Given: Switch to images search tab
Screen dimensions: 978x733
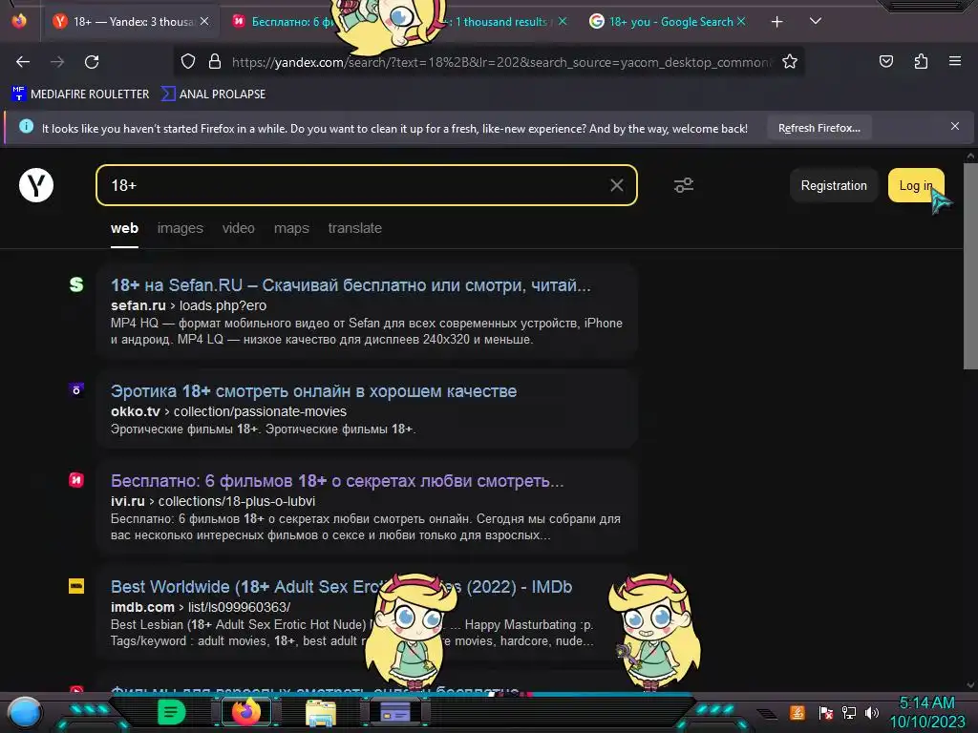Looking at the screenshot, I should pos(181,228).
